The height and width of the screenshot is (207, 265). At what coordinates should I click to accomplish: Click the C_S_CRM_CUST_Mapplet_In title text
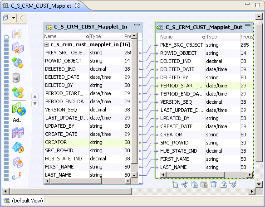(x=91, y=27)
